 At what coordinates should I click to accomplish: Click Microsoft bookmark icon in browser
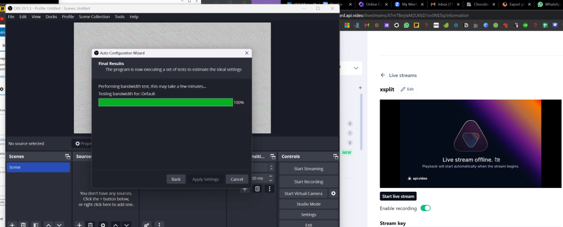point(347,25)
